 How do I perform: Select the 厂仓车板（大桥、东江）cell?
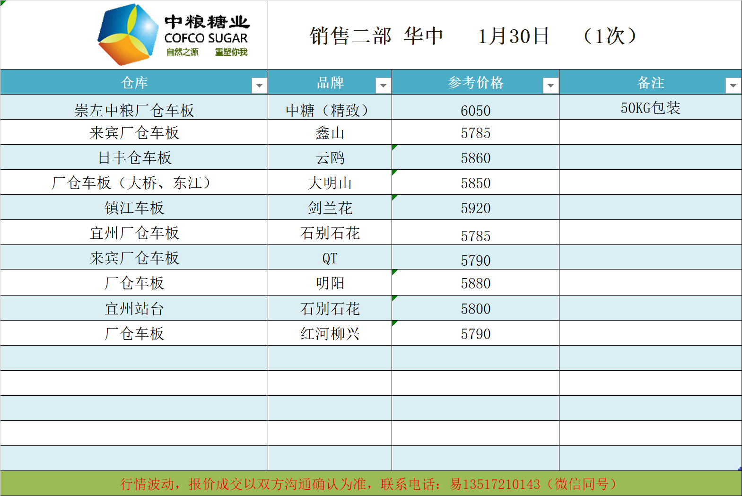134,183
